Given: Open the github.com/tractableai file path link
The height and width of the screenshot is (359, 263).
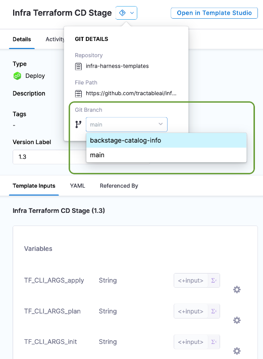Looking at the screenshot, I should 131,93.
